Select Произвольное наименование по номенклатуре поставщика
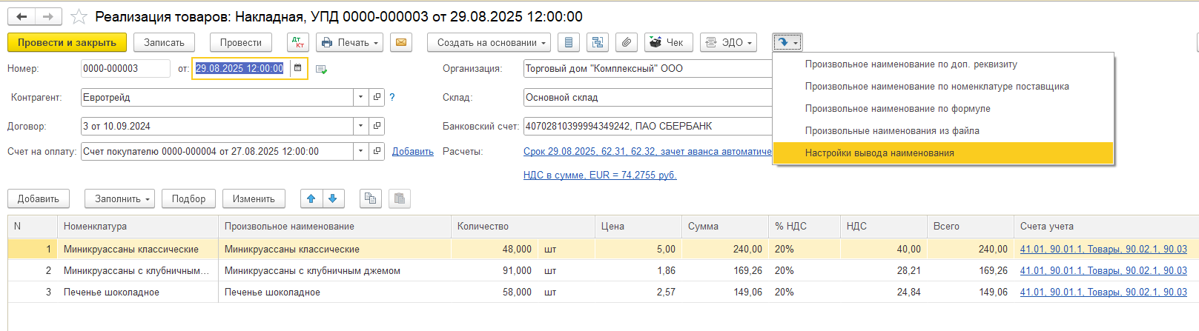 pos(943,87)
